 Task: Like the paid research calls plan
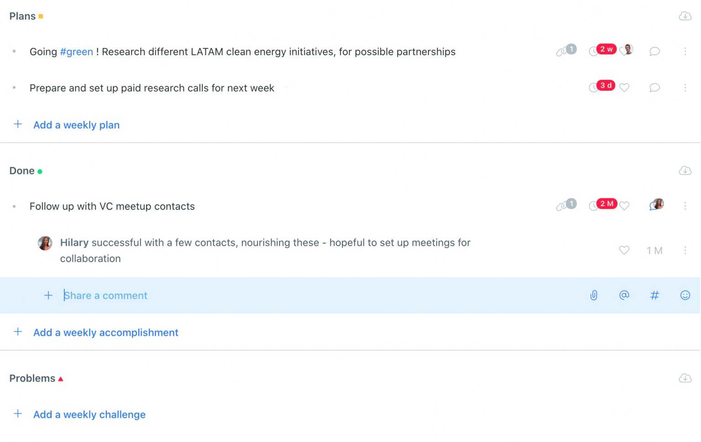pyautogui.click(x=624, y=87)
